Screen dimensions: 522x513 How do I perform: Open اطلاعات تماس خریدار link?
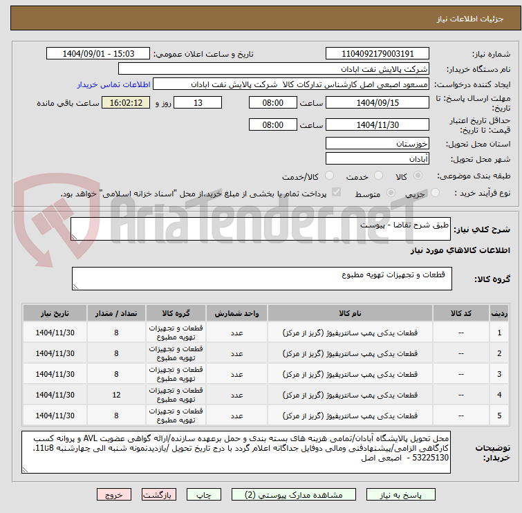click(114, 84)
